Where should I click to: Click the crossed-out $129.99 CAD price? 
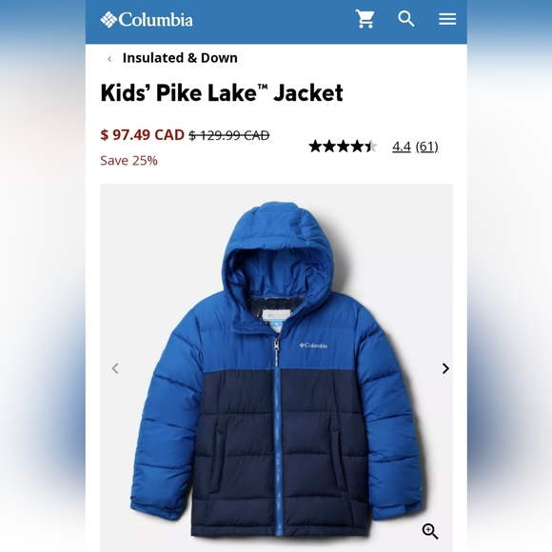point(229,135)
